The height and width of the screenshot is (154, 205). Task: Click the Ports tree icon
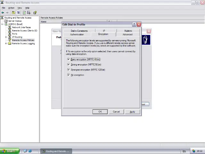[10, 34]
